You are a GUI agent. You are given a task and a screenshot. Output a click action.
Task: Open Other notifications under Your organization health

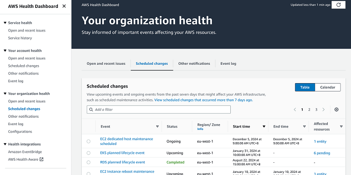[x=23, y=116]
